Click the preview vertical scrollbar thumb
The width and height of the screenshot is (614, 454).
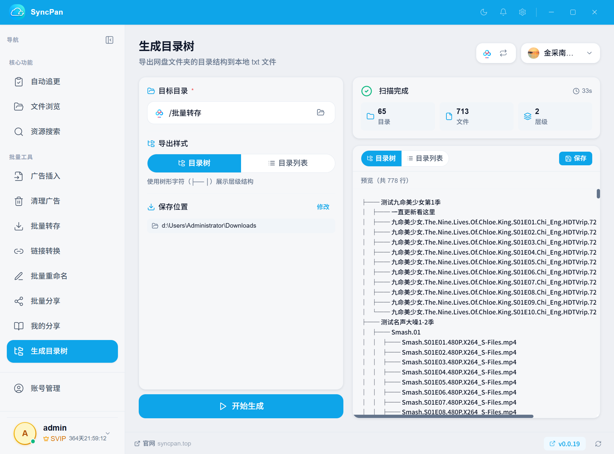click(598, 194)
